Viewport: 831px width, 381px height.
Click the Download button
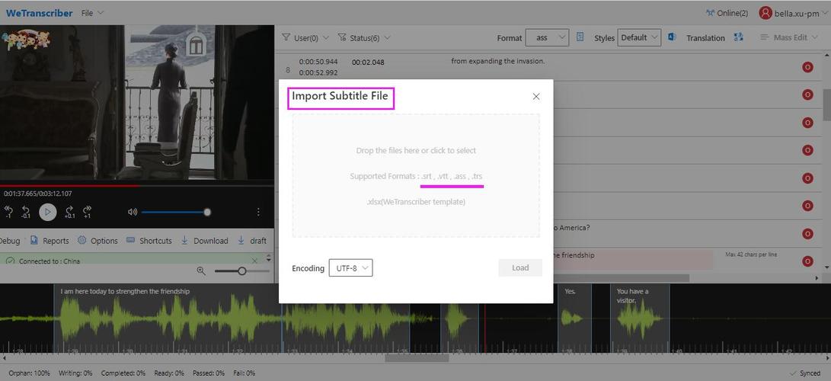click(x=204, y=241)
